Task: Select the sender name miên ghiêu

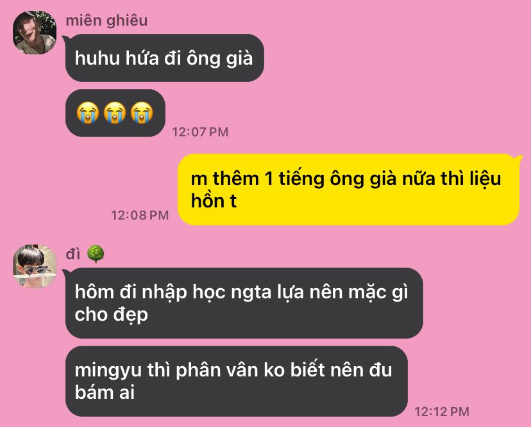Action: [x=106, y=20]
